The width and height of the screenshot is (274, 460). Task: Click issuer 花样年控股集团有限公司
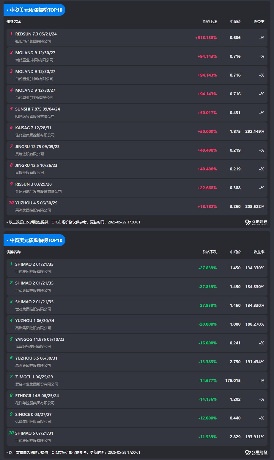point(35,403)
